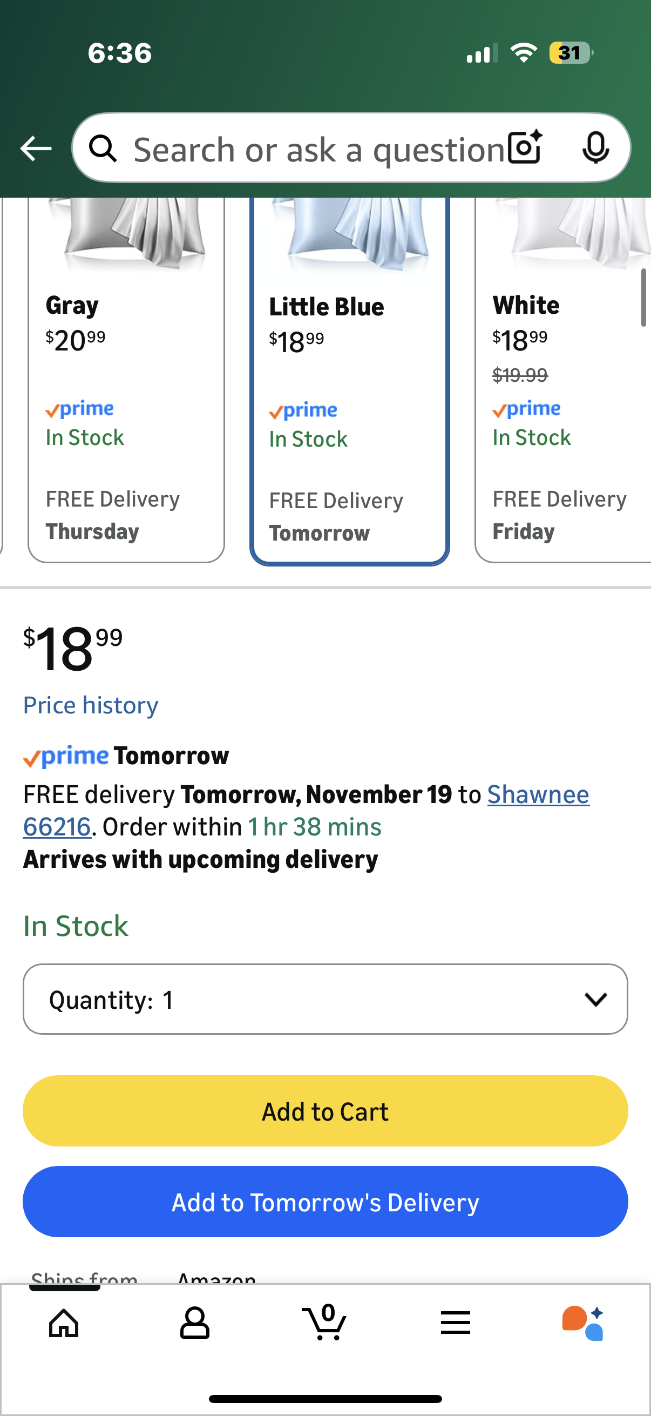The height and width of the screenshot is (1416, 651).
Task: Tap the microphone voice search icon
Action: [x=595, y=147]
